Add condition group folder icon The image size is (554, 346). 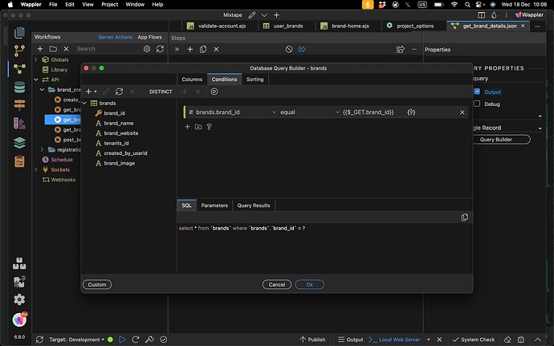(x=198, y=127)
